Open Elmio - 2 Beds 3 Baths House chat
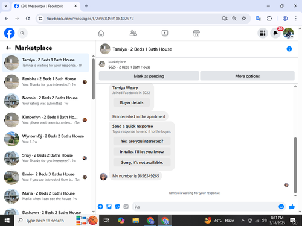302x226 pixels. click(x=45, y=177)
